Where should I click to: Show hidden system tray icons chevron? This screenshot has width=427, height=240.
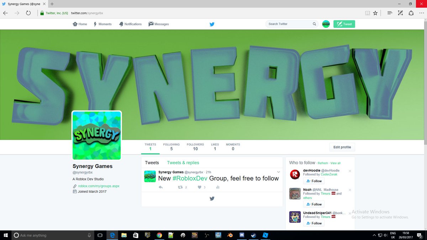click(x=374, y=235)
